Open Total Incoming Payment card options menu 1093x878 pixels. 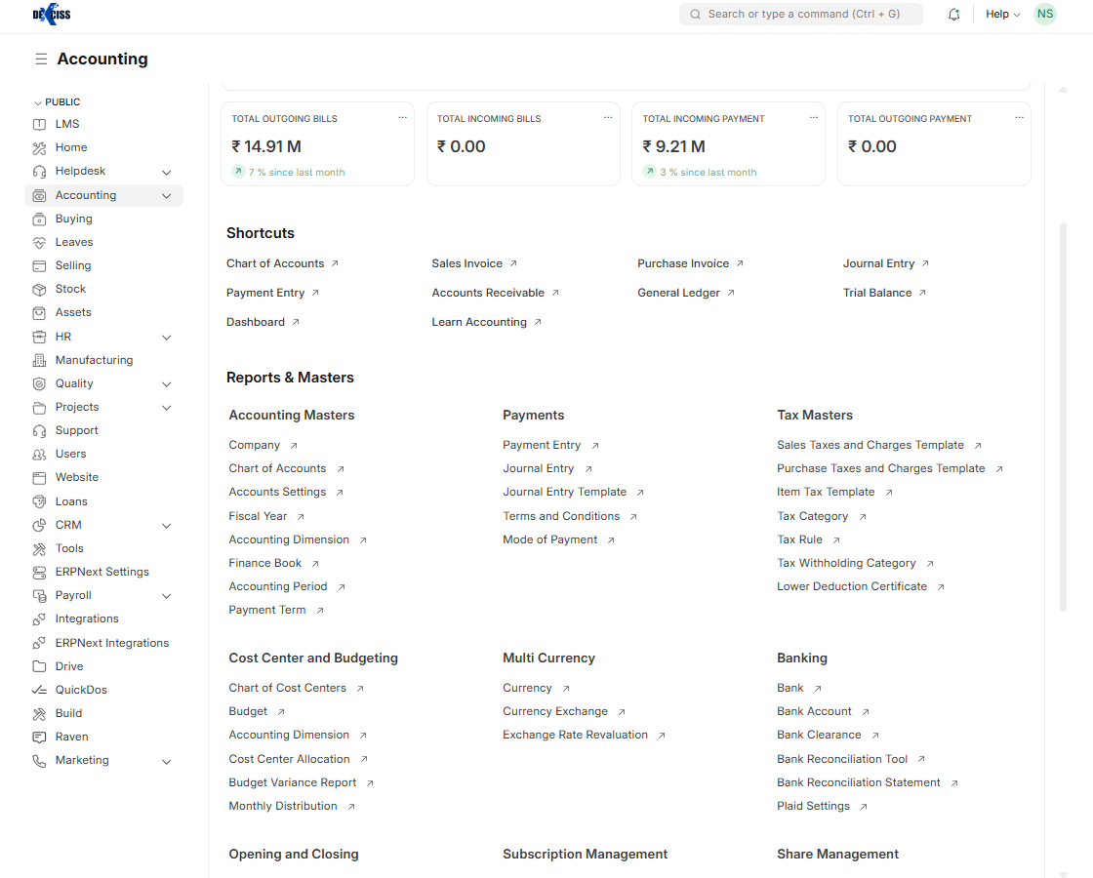pos(813,118)
